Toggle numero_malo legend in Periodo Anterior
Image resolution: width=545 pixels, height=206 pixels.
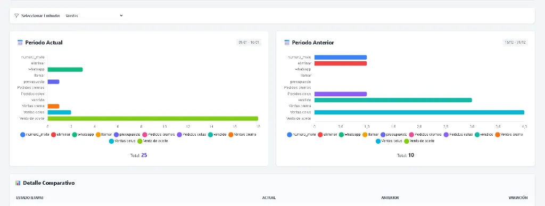click(x=302, y=135)
